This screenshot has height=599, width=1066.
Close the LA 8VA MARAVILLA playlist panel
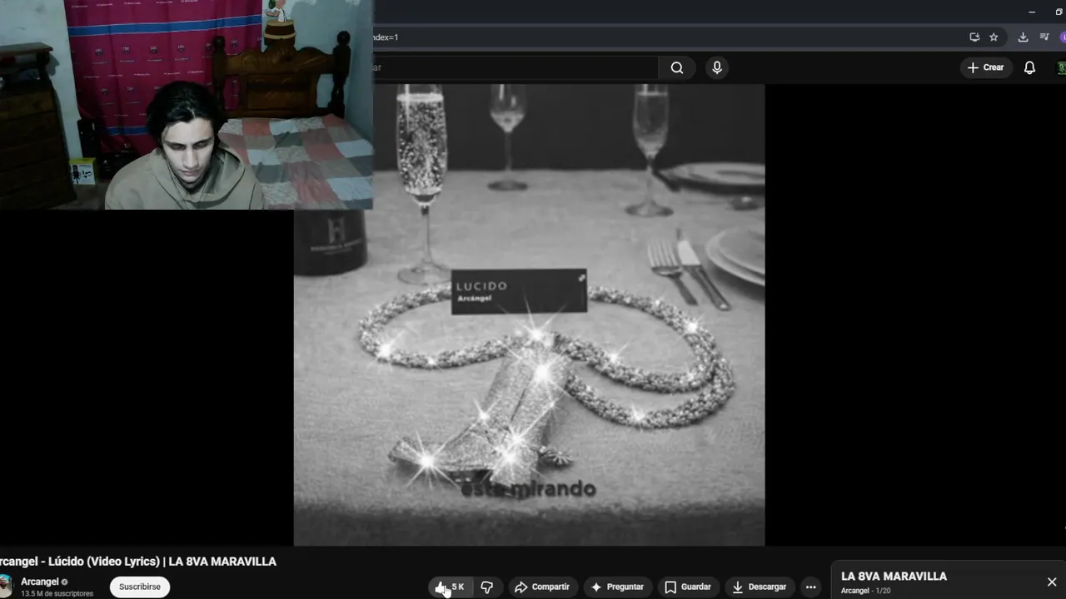(1052, 582)
